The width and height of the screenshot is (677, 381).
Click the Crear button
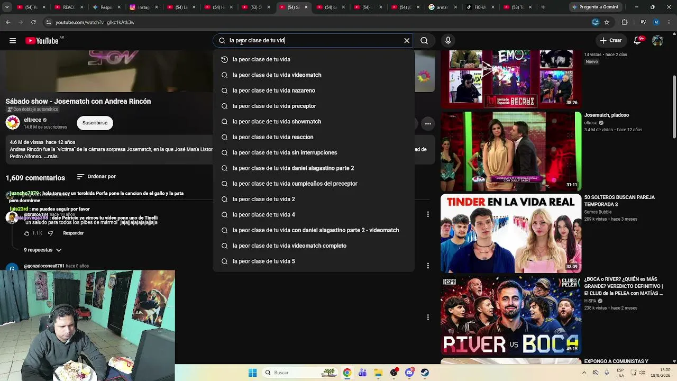click(610, 41)
